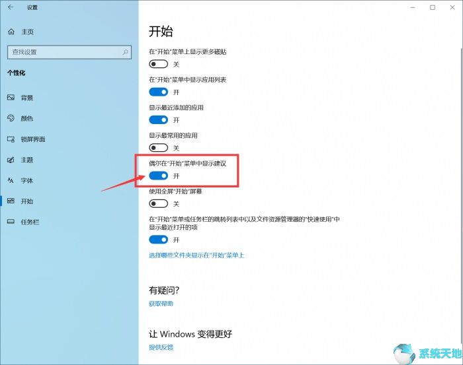Select the 锁屏界面 monitor icon

click(11, 139)
